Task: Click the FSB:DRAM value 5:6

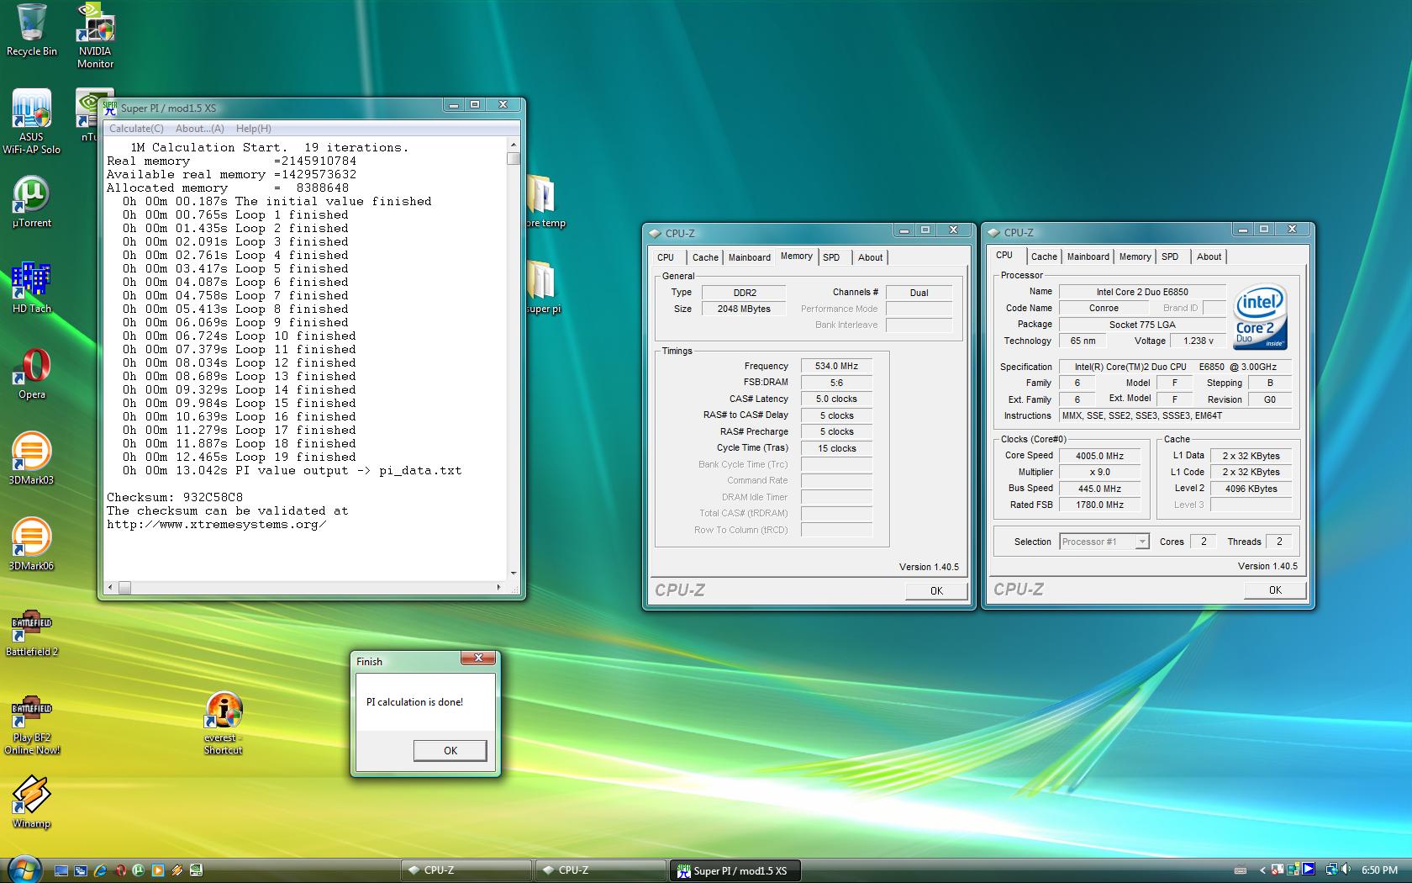Action: pos(836,383)
